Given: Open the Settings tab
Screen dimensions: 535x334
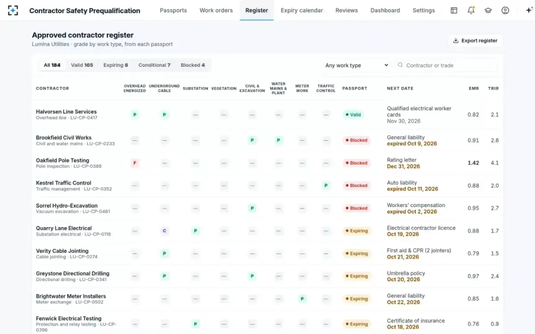Looking at the screenshot, I should pyautogui.click(x=424, y=10).
